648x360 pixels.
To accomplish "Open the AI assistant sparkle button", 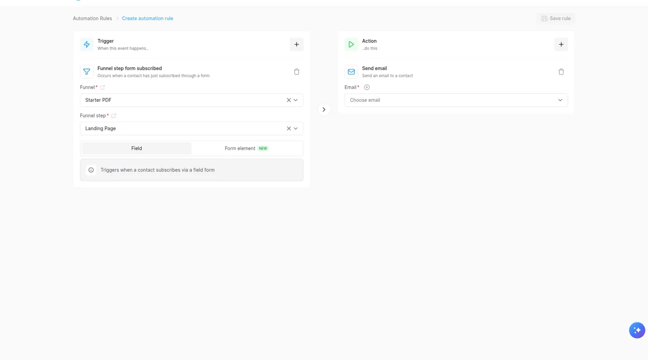I will [637, 330].
